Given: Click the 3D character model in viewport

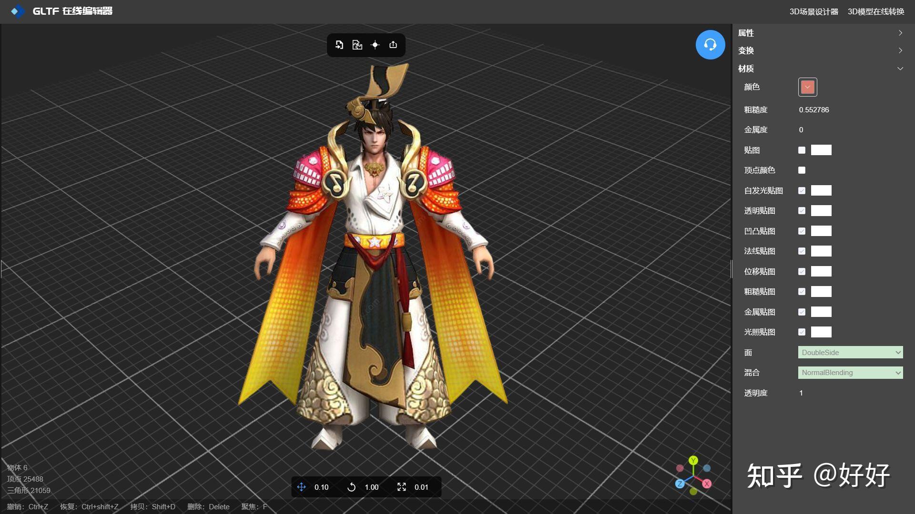Looking at the screenshot, I should [375, 257].
